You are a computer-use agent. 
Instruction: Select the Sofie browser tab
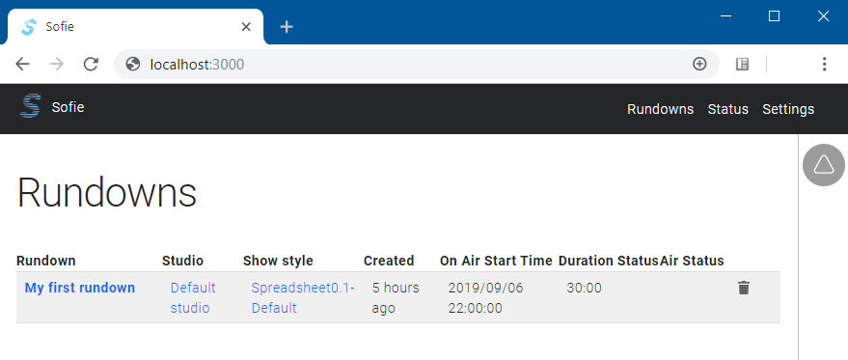coord(135,26)
